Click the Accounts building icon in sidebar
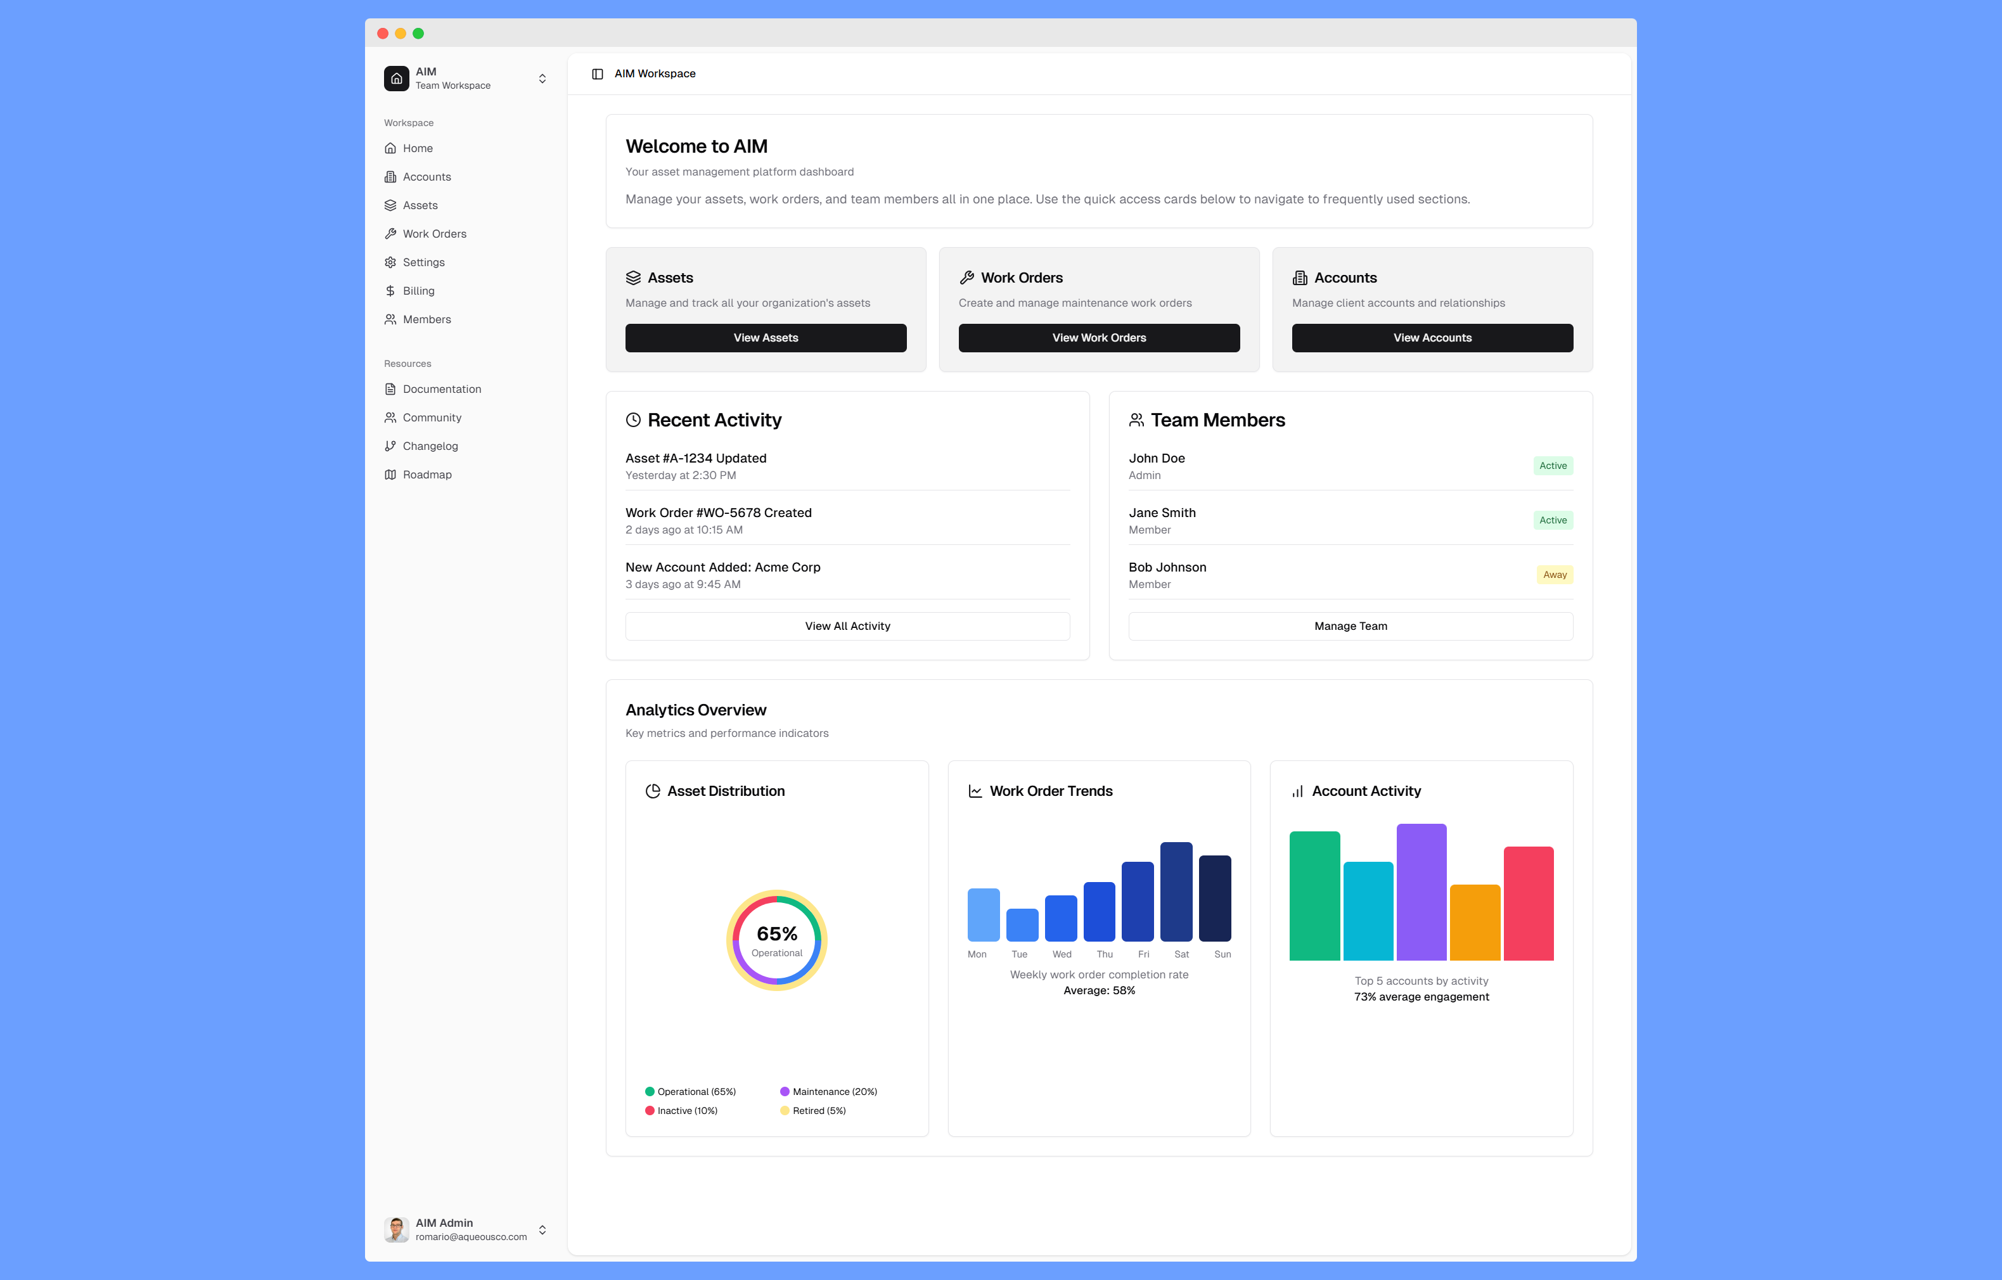2002x1280 pixels. point(390,177)
